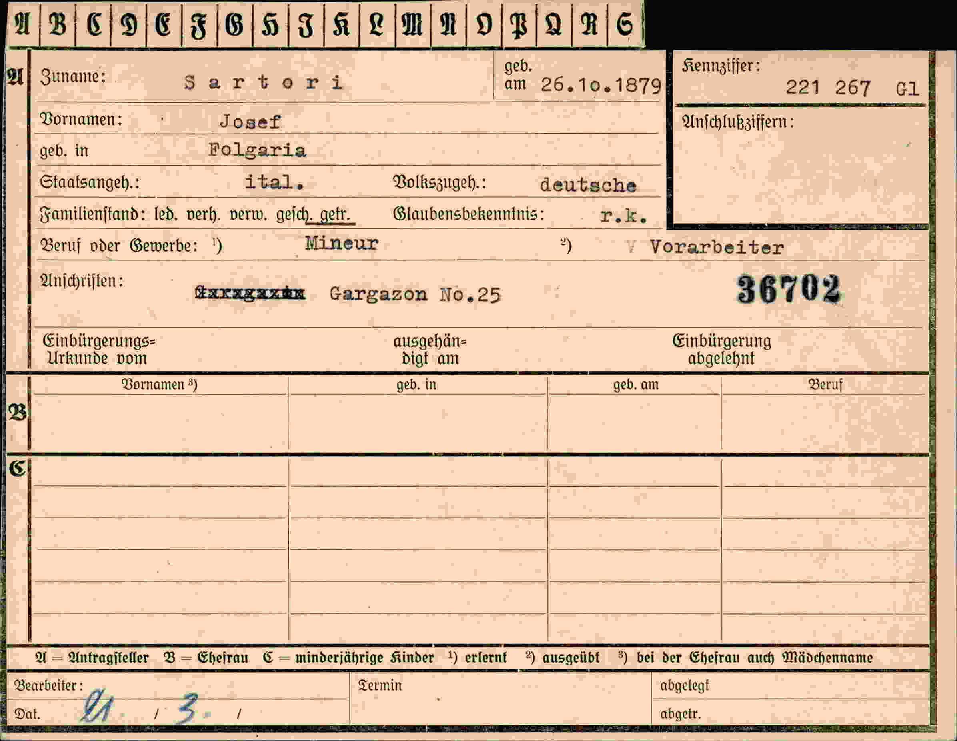Click the underlined 'getr.' marital status option
957x741 pixels.
[x=335, y=215]
